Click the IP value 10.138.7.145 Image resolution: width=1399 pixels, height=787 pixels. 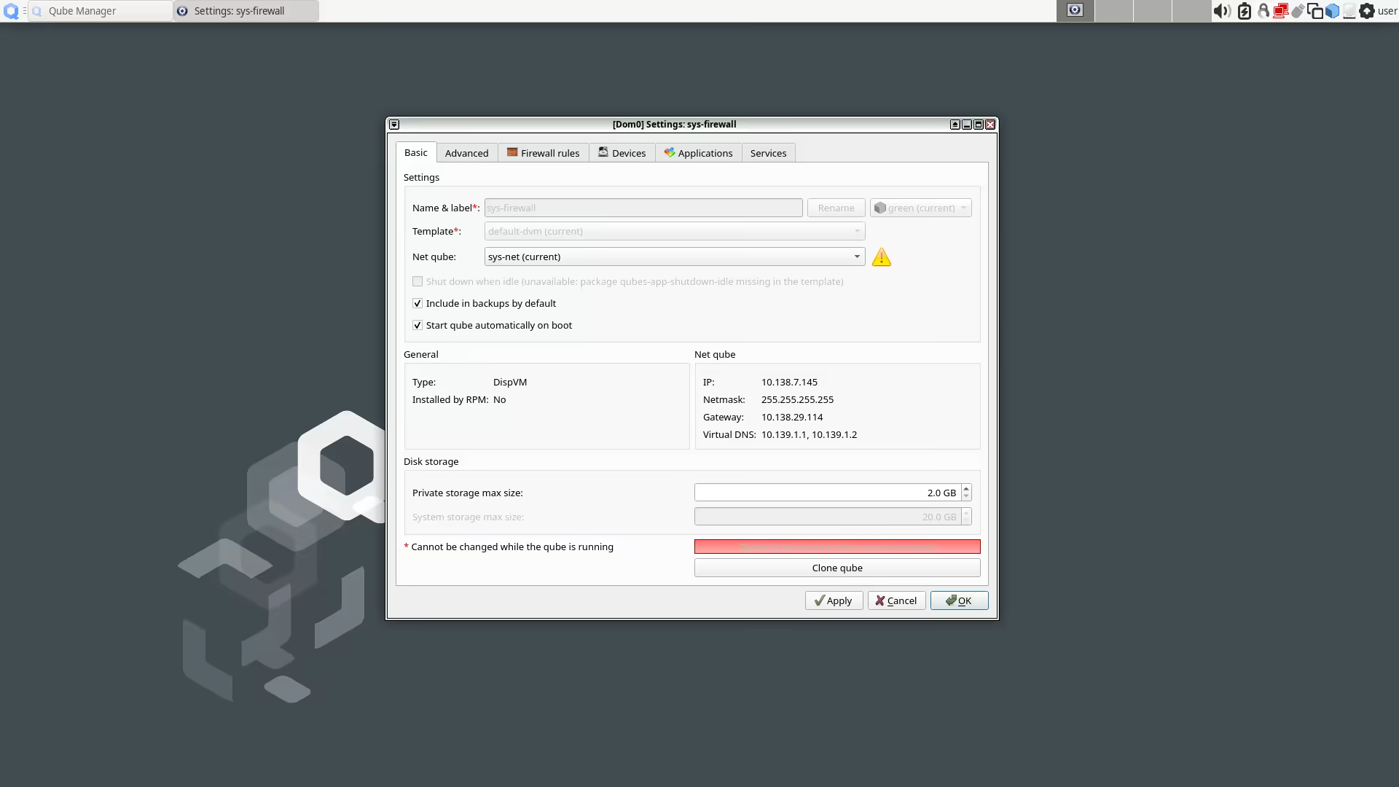pyautogui.click(x=789, y=382)
